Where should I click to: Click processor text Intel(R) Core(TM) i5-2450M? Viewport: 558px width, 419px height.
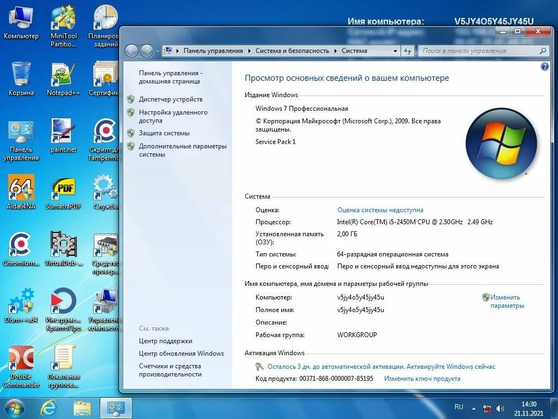click(x=415, y=222)
